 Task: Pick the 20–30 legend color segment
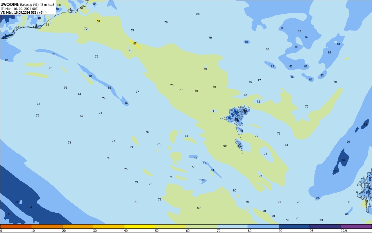78,226
